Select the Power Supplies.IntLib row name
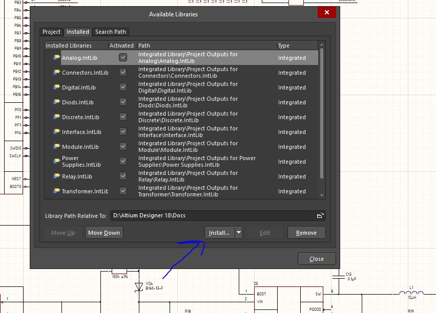Screen dimensions: 436x313 (x=81, y=162)
